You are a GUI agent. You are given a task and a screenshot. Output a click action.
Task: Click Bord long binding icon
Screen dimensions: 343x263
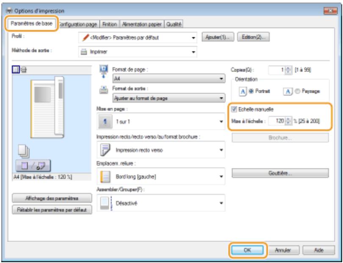(x=105, y=177)
